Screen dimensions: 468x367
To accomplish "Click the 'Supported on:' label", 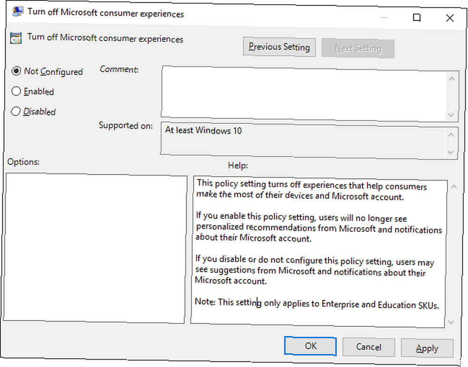I will pyautogui.click(x=125, y=125).
